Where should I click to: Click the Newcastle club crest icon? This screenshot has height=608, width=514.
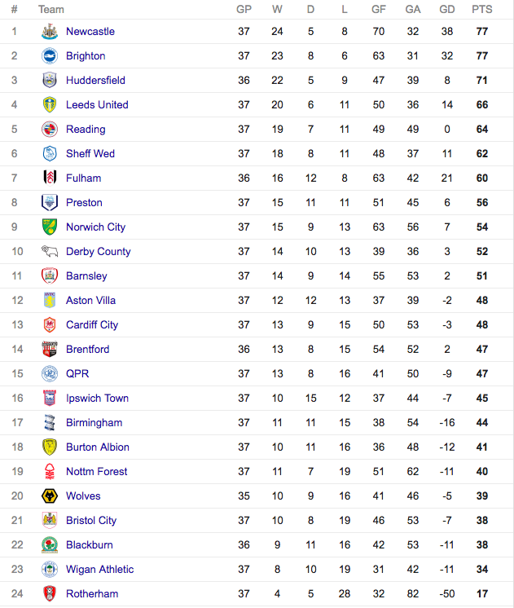[50, 32]
